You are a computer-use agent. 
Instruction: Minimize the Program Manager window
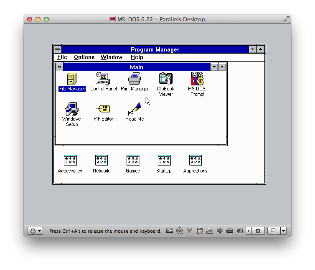pos(252,49)
